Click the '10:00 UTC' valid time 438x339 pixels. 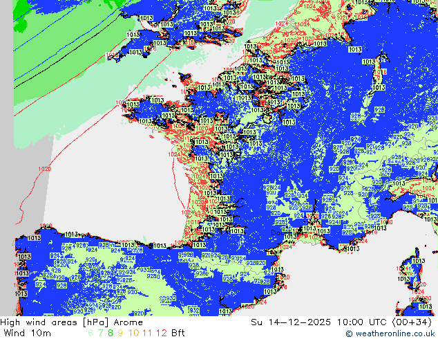tap(362, 322)
